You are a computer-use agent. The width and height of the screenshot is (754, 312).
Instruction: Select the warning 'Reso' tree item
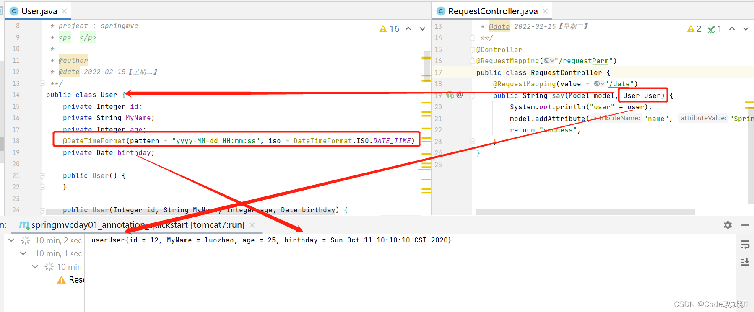pyautogui.click(x=70, y=280)
